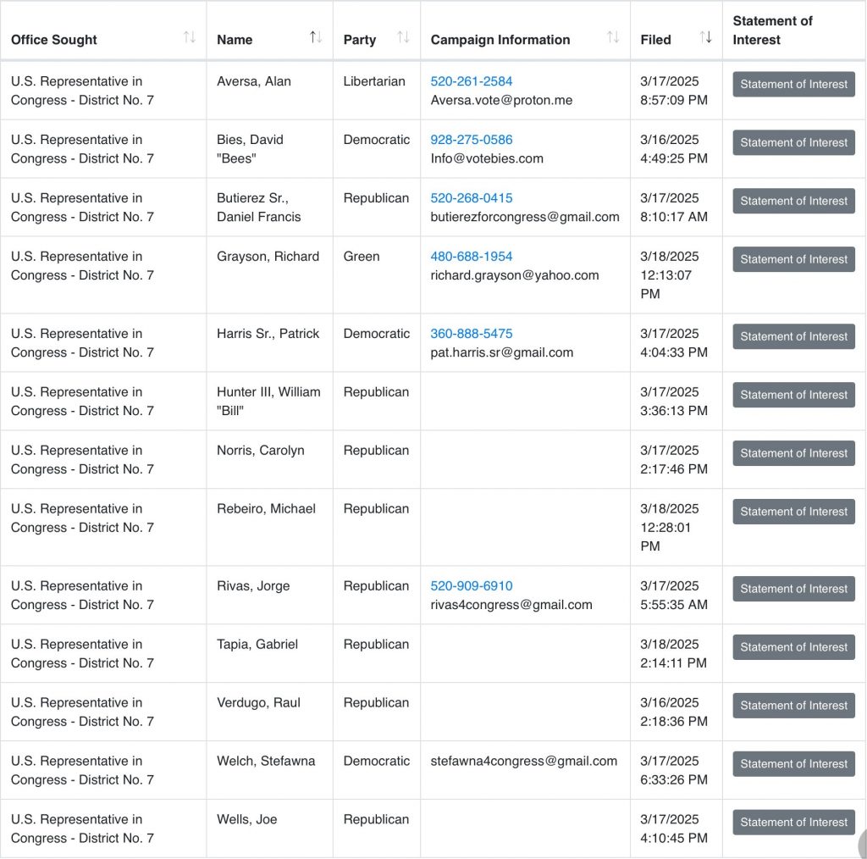867x859 pixels.
Task: View David Bies' Statement of Interest
Action: click(793, 143)
